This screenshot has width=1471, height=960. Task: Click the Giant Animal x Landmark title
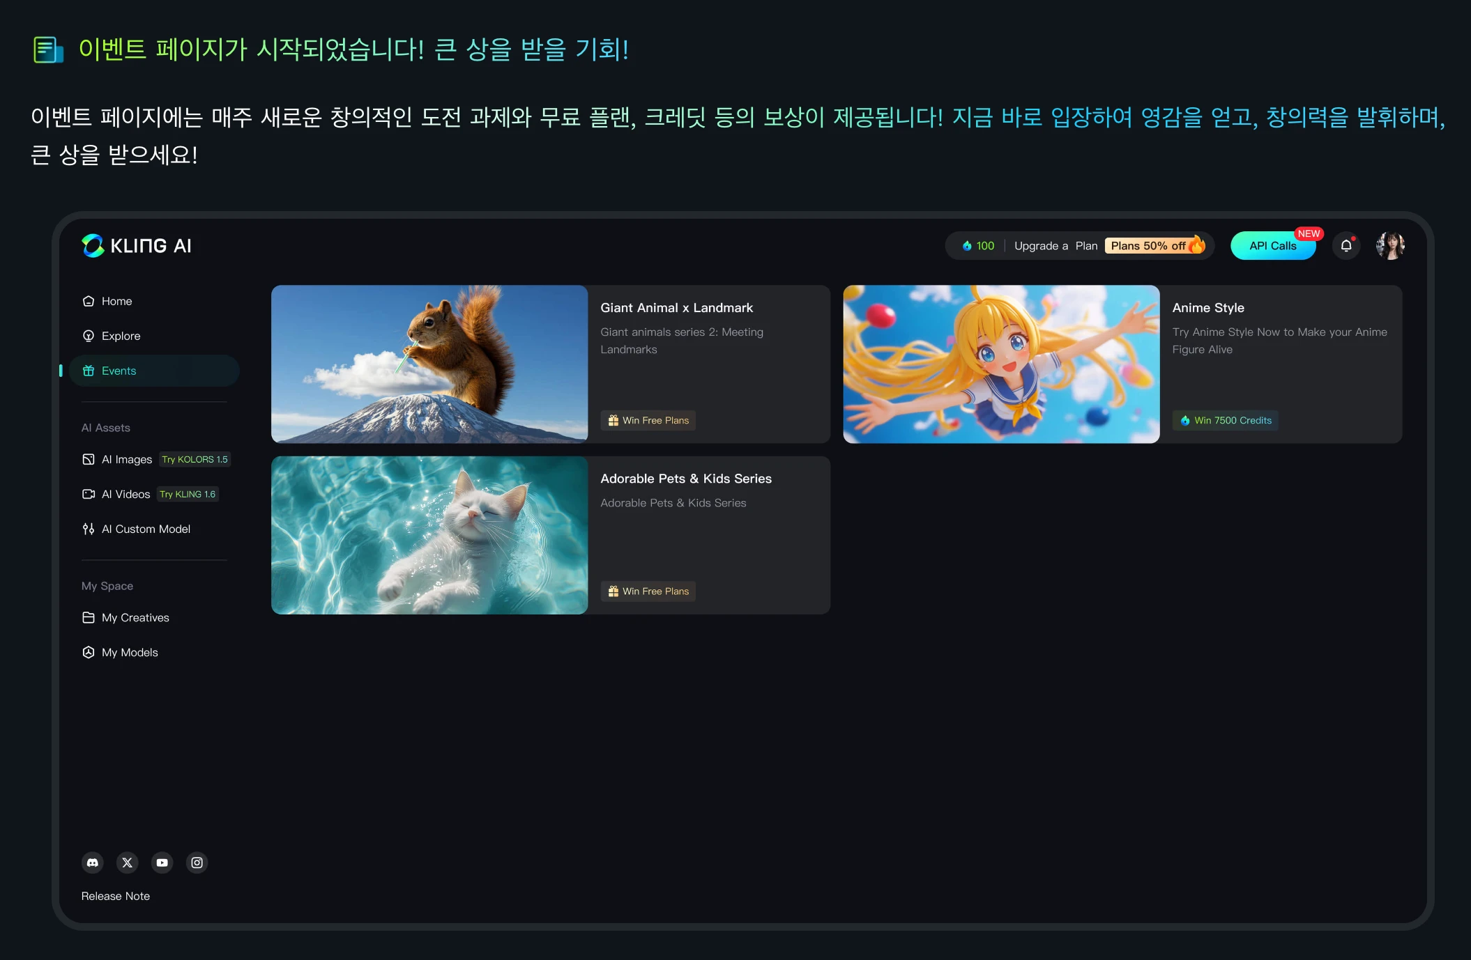click(677, 307)
